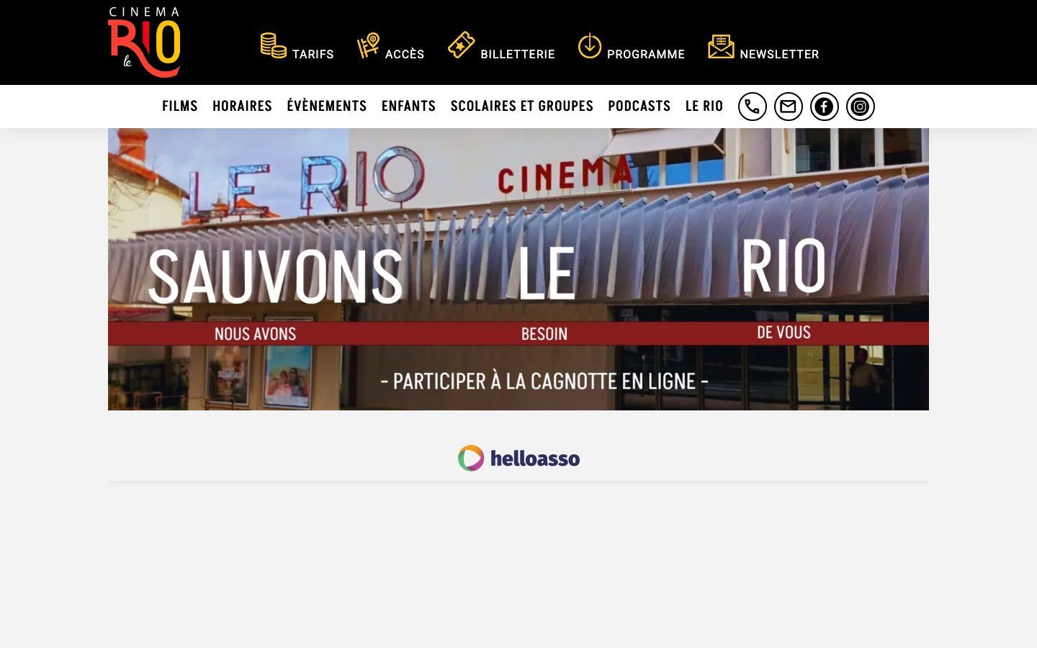
Task: Open the ACCÈS link
Action: click(405, 54)
